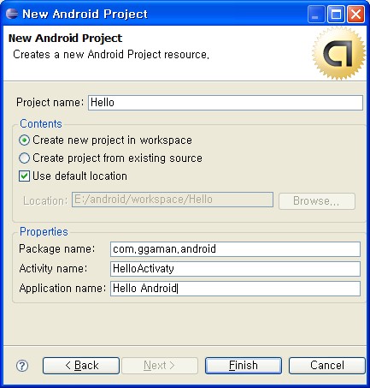Click the Activity name text box
Viewport: 370px width, 388px height.
point(235,269)
